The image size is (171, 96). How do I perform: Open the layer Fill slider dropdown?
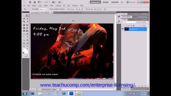[x=147, y=26]
